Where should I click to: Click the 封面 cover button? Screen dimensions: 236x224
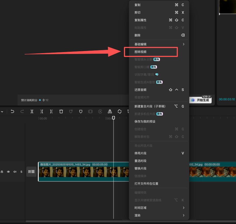[x=31, y=172]
